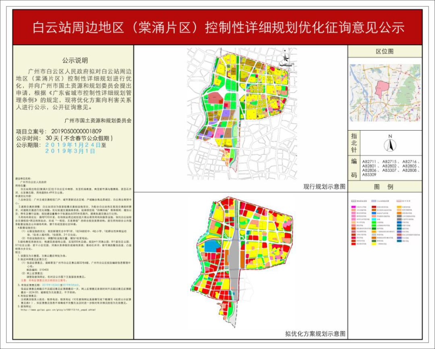Open the query website URL at bottom
This screenshot has height=349, width=435.
[58, 310]
